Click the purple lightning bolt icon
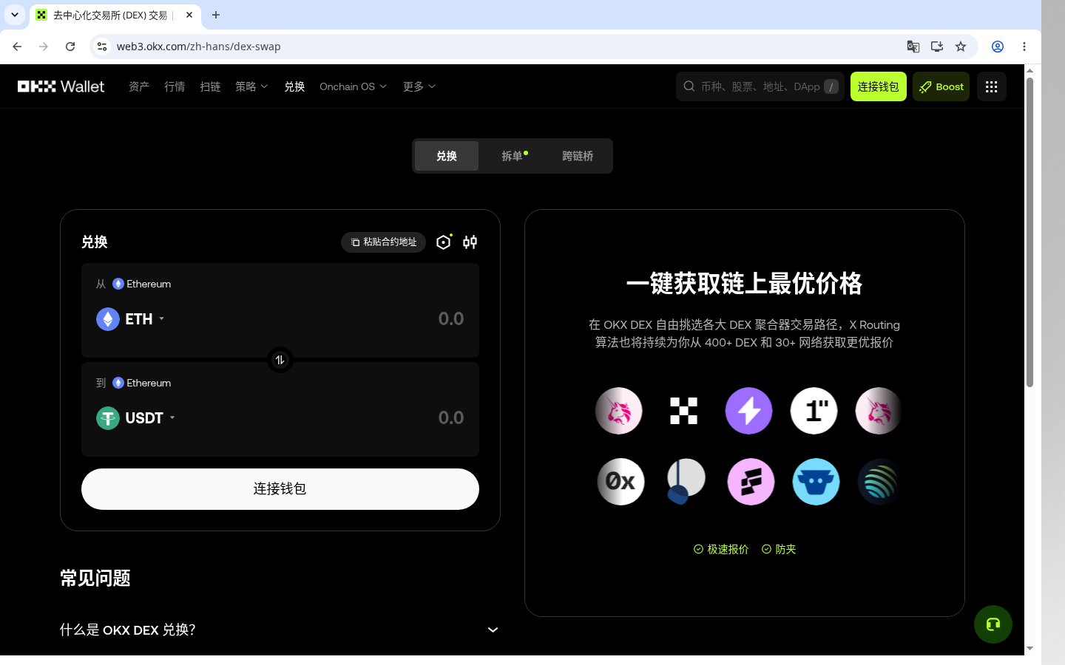The image size is (1065, 665). point(748,411)
